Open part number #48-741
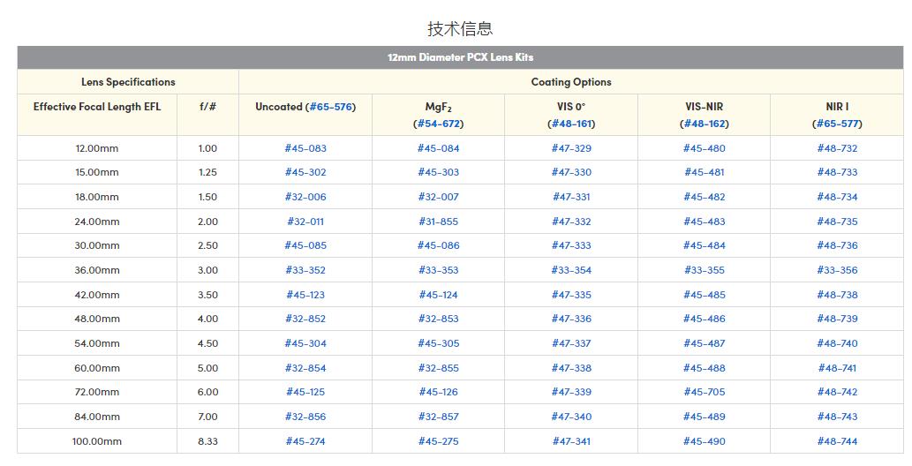912x466 pixels. tap(837, 368)
